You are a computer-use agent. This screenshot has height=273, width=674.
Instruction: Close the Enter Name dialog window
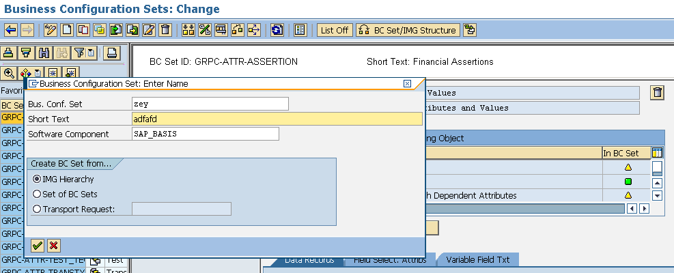click(x=407, y=84)
